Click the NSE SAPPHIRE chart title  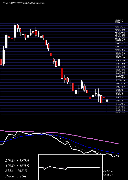click(12, 3)
